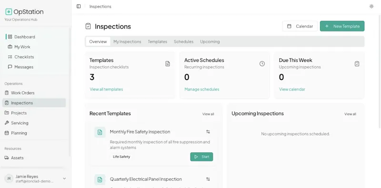Expand the Jamie Reyes account menu chevron

click(x=64, y=178)
